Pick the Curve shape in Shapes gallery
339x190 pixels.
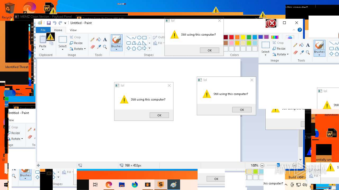pos(134,38)
